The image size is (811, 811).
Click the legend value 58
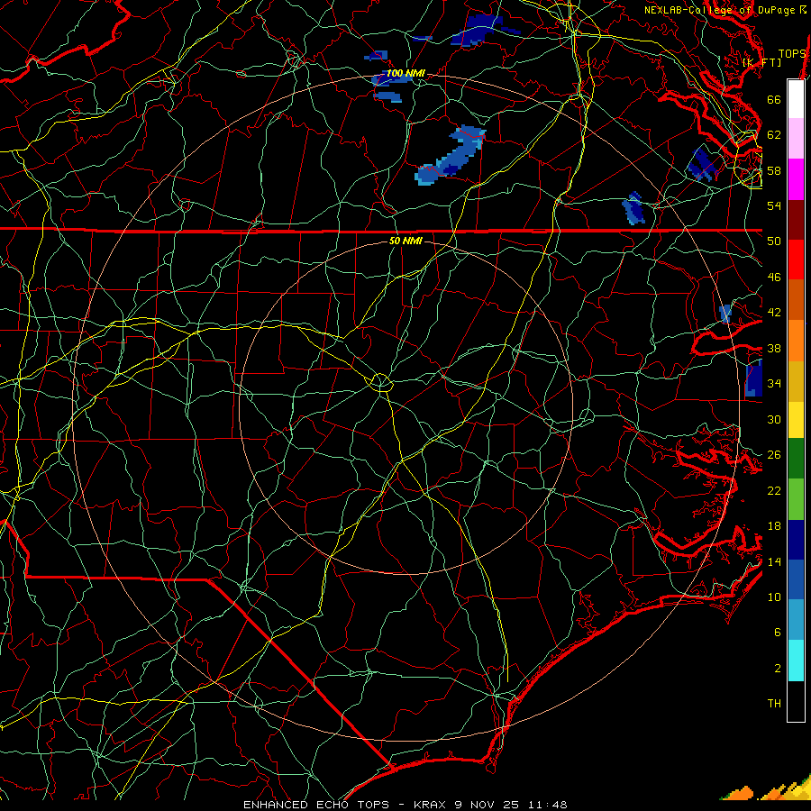coord(774,170)
